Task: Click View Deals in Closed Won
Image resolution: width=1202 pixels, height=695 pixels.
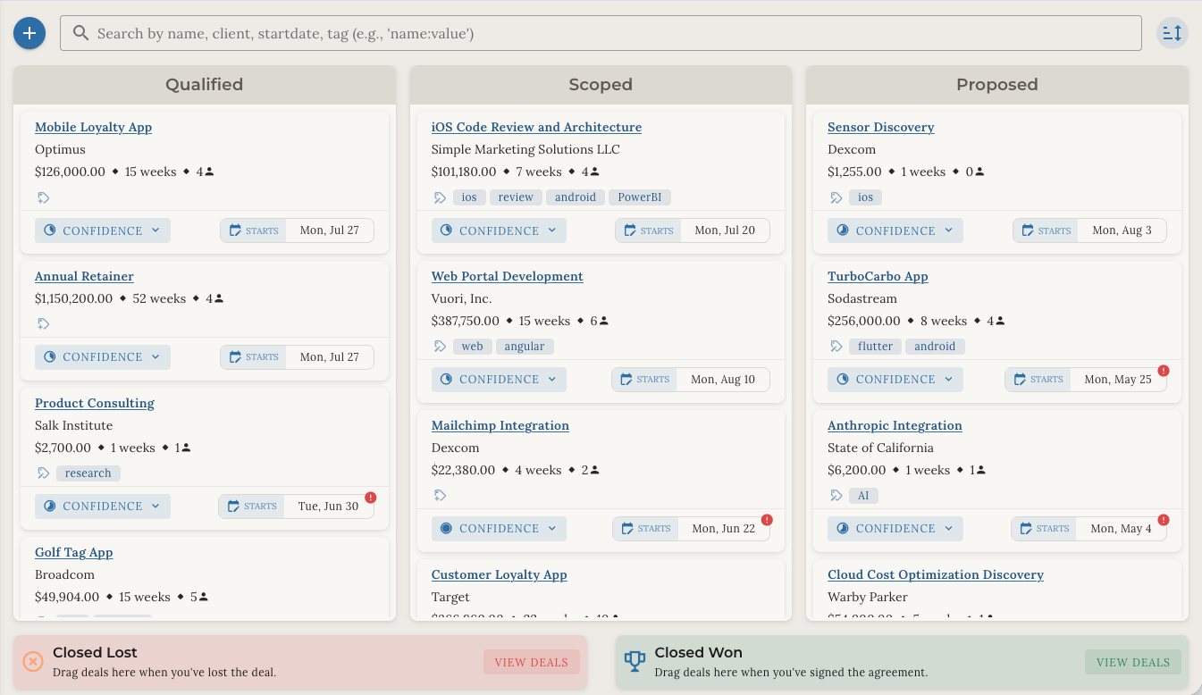Action: pos(1133,662)
